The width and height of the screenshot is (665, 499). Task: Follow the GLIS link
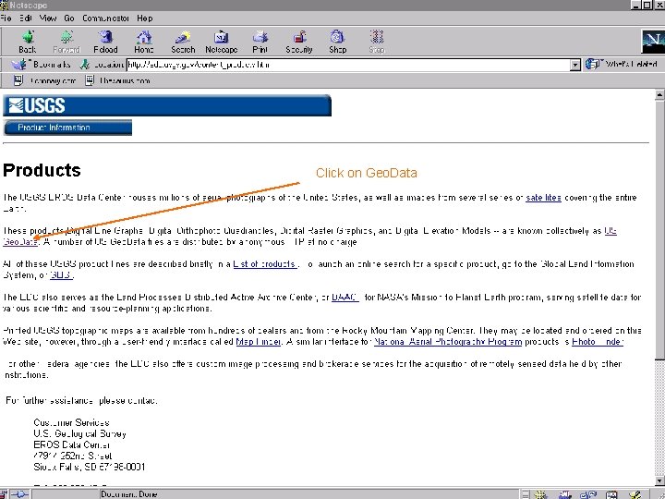tap(61, 275)
